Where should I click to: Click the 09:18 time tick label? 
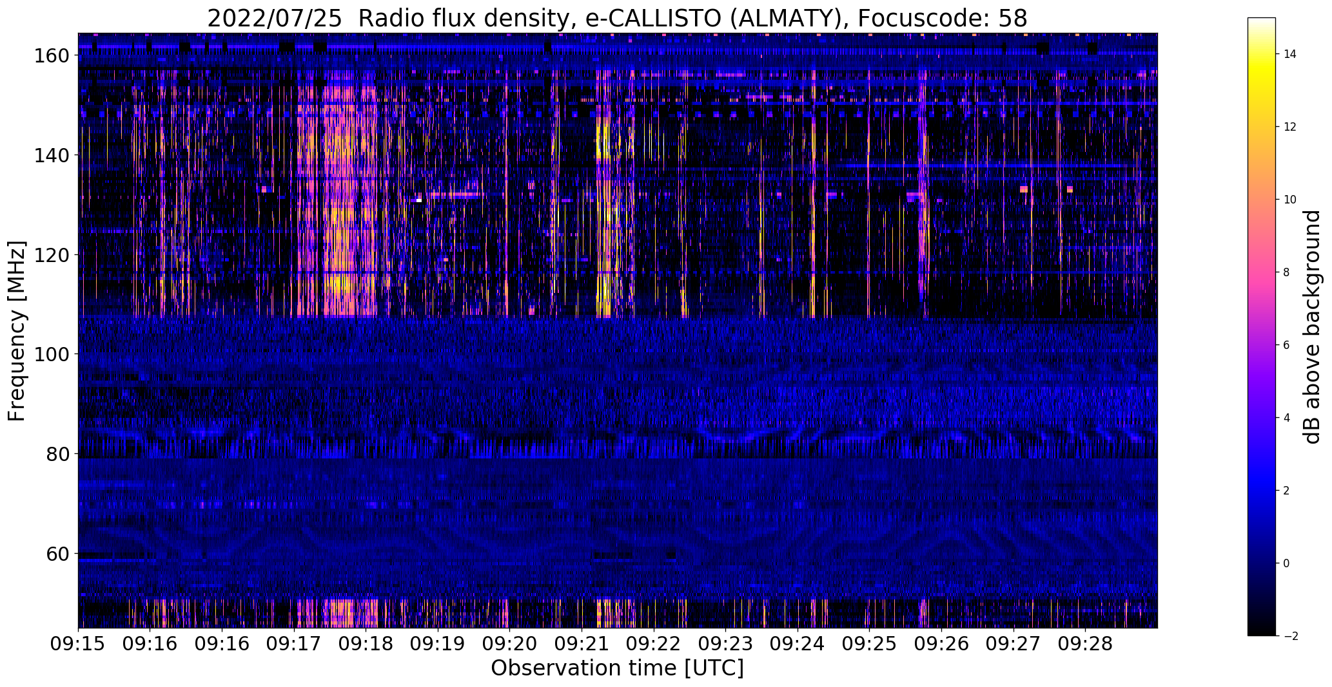(366, 644)
